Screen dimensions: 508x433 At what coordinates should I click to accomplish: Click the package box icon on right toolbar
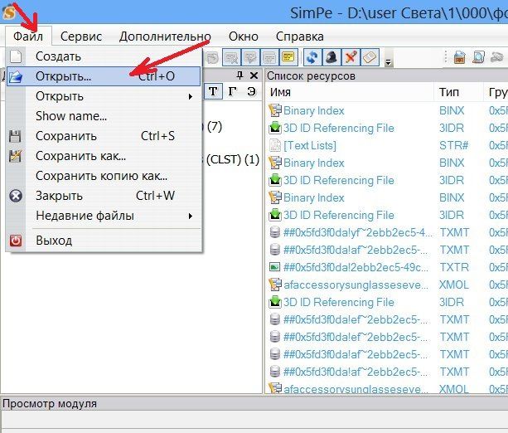(459, 57)
